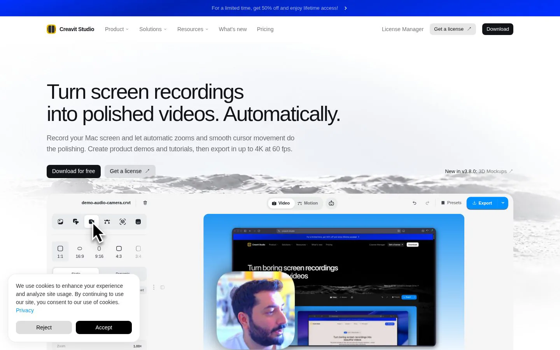Toggle the side panel layout icon
Image resolution: width=560 pixels, height=350 pixels.
click(163, 287)
